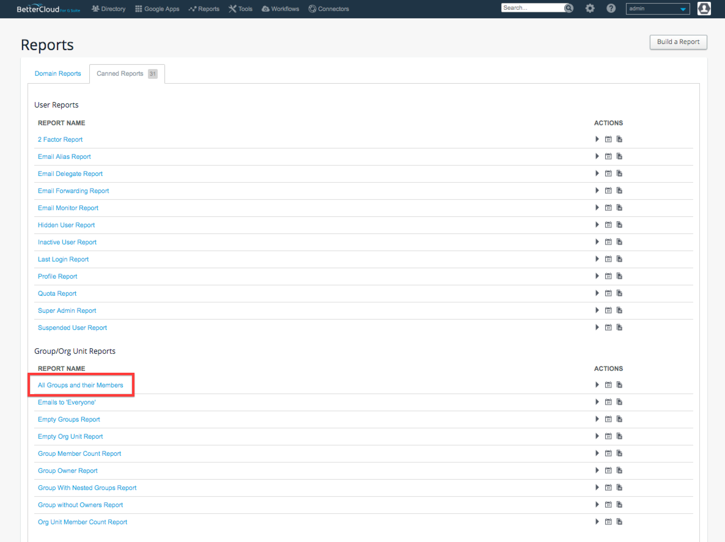Click the help question mark icon
The width and height of the screenshot is (725, 542).
tap(611, 8)
